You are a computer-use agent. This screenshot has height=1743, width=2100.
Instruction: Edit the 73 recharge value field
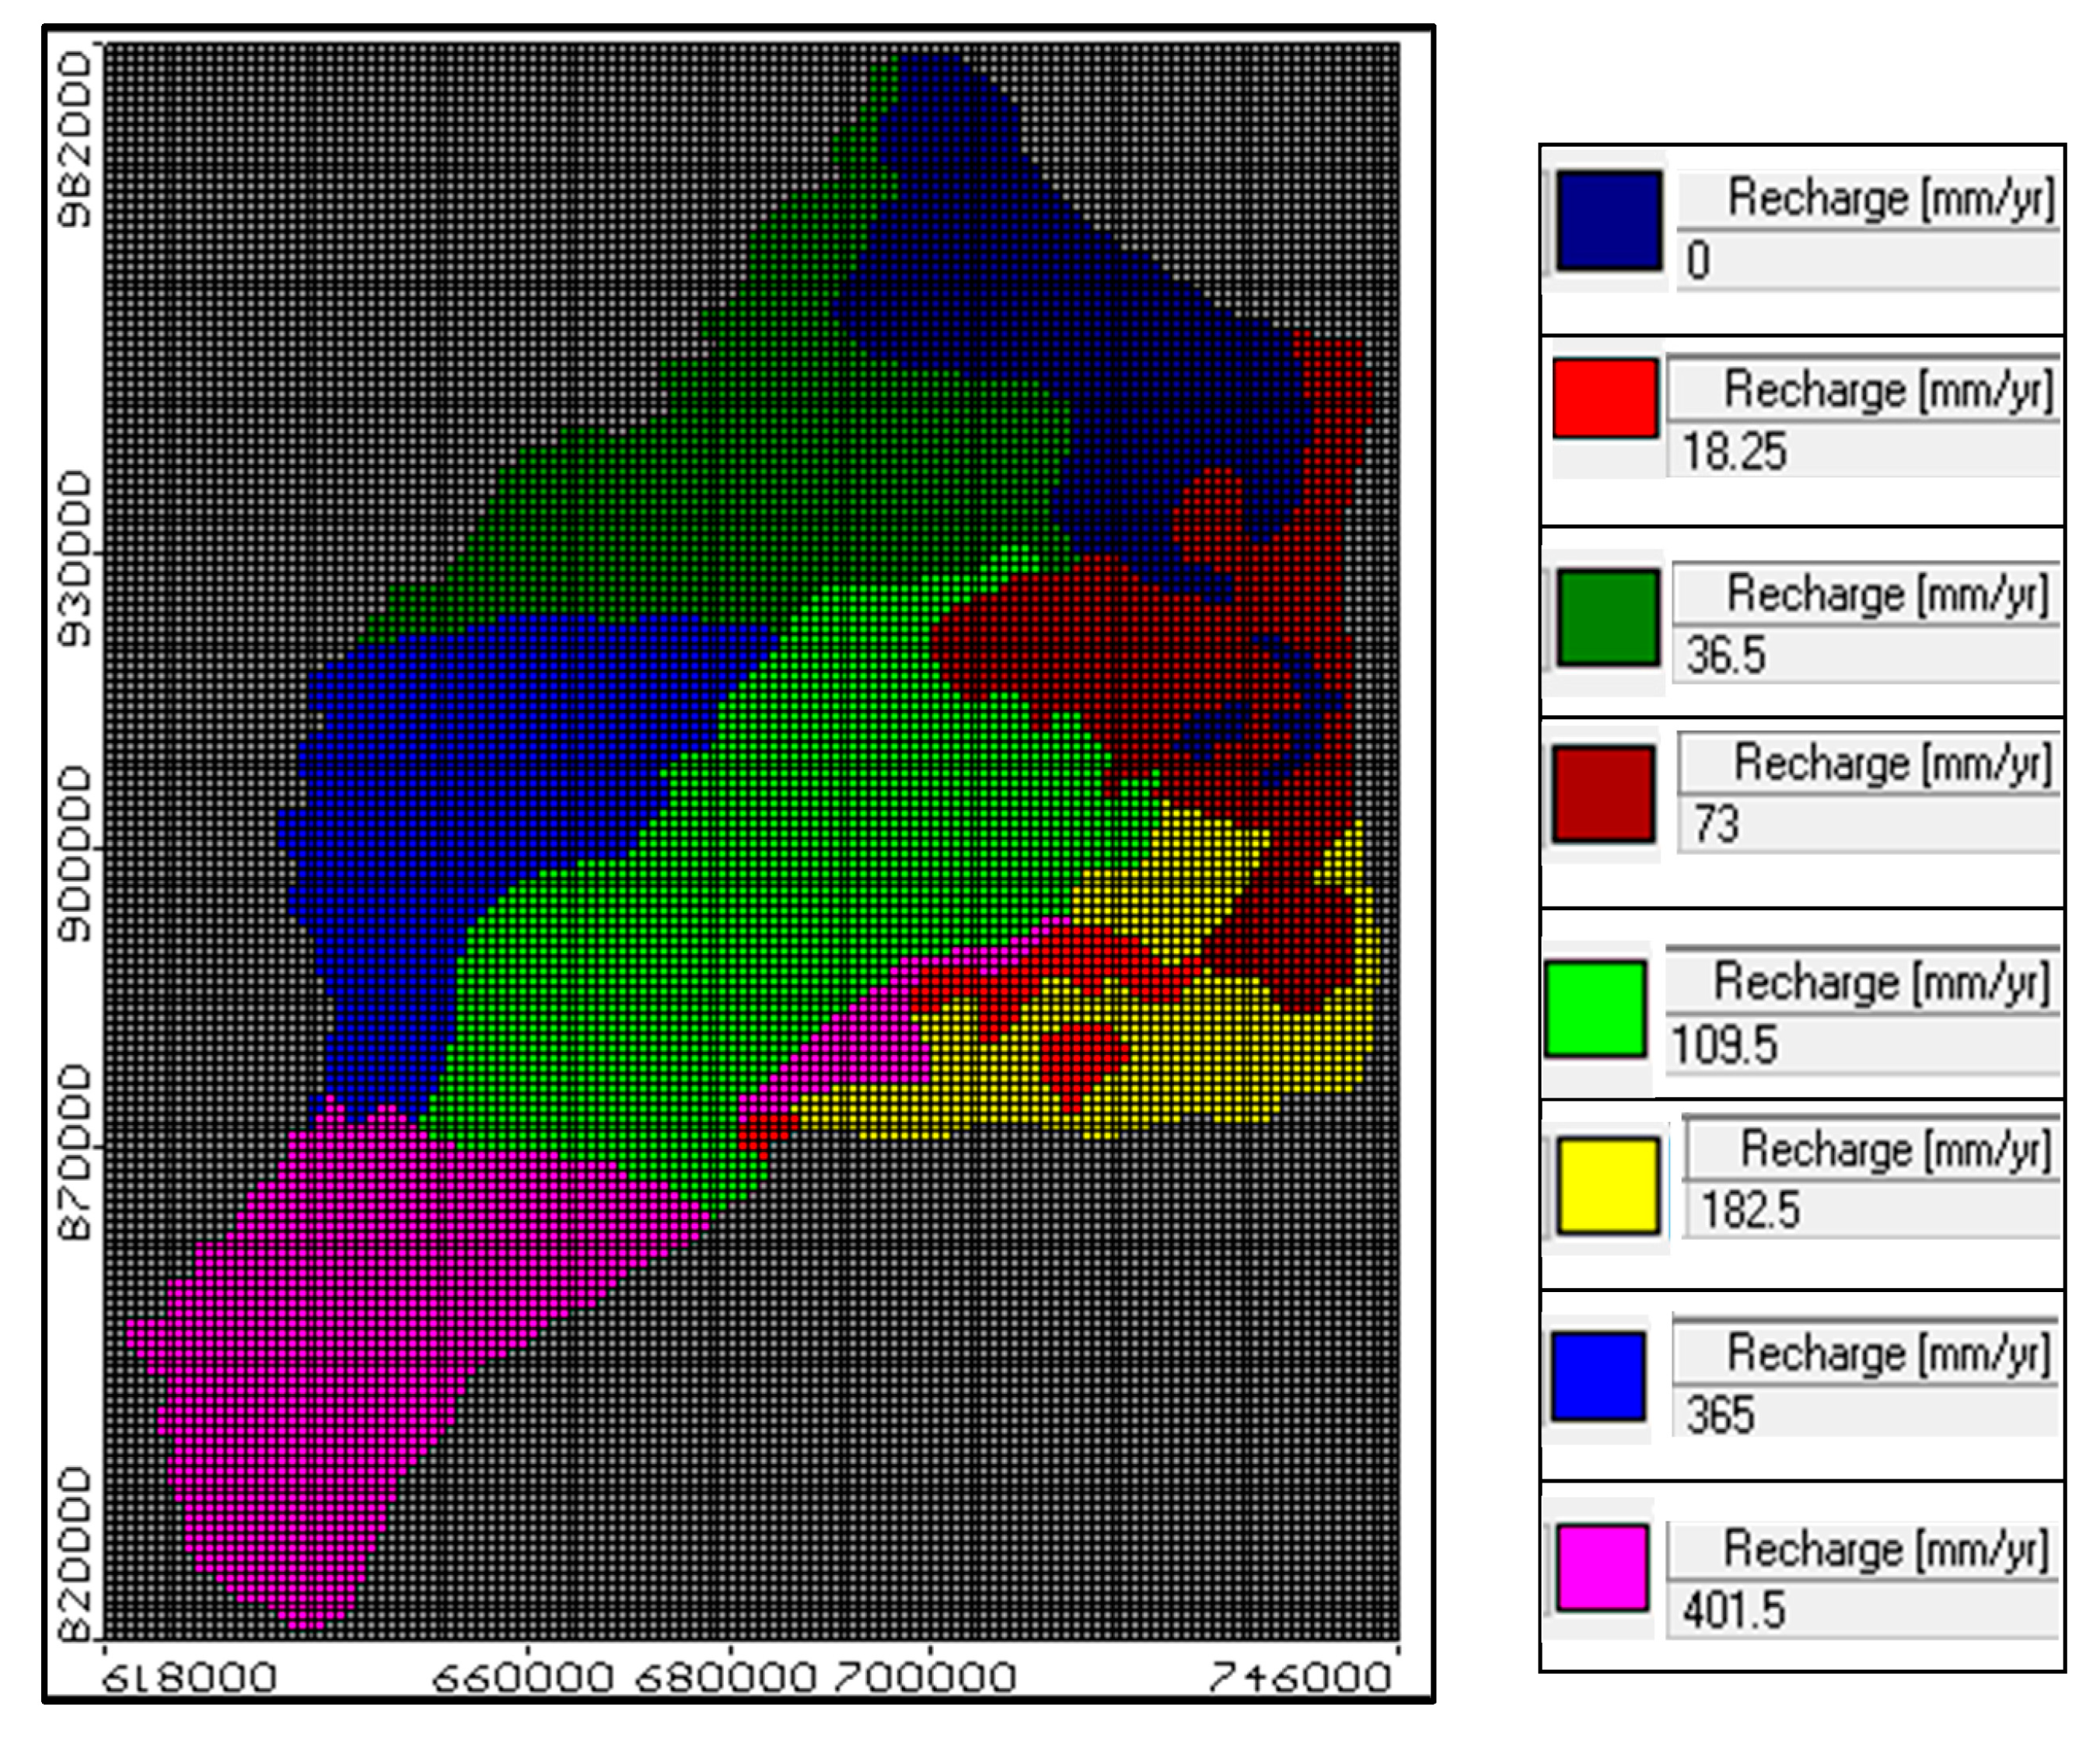click(1868, 825)
